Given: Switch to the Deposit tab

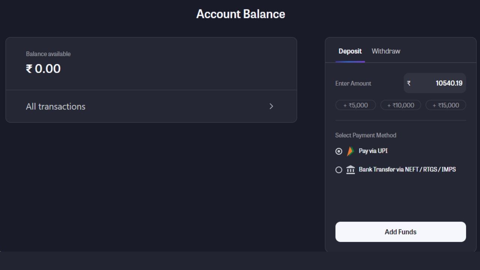Looking at the screenshot, I should point(350,51).
